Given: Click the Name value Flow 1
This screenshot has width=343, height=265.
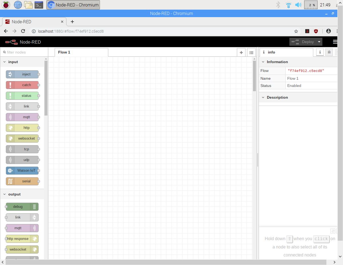Looking at the screenshot, I should (293, 78).
